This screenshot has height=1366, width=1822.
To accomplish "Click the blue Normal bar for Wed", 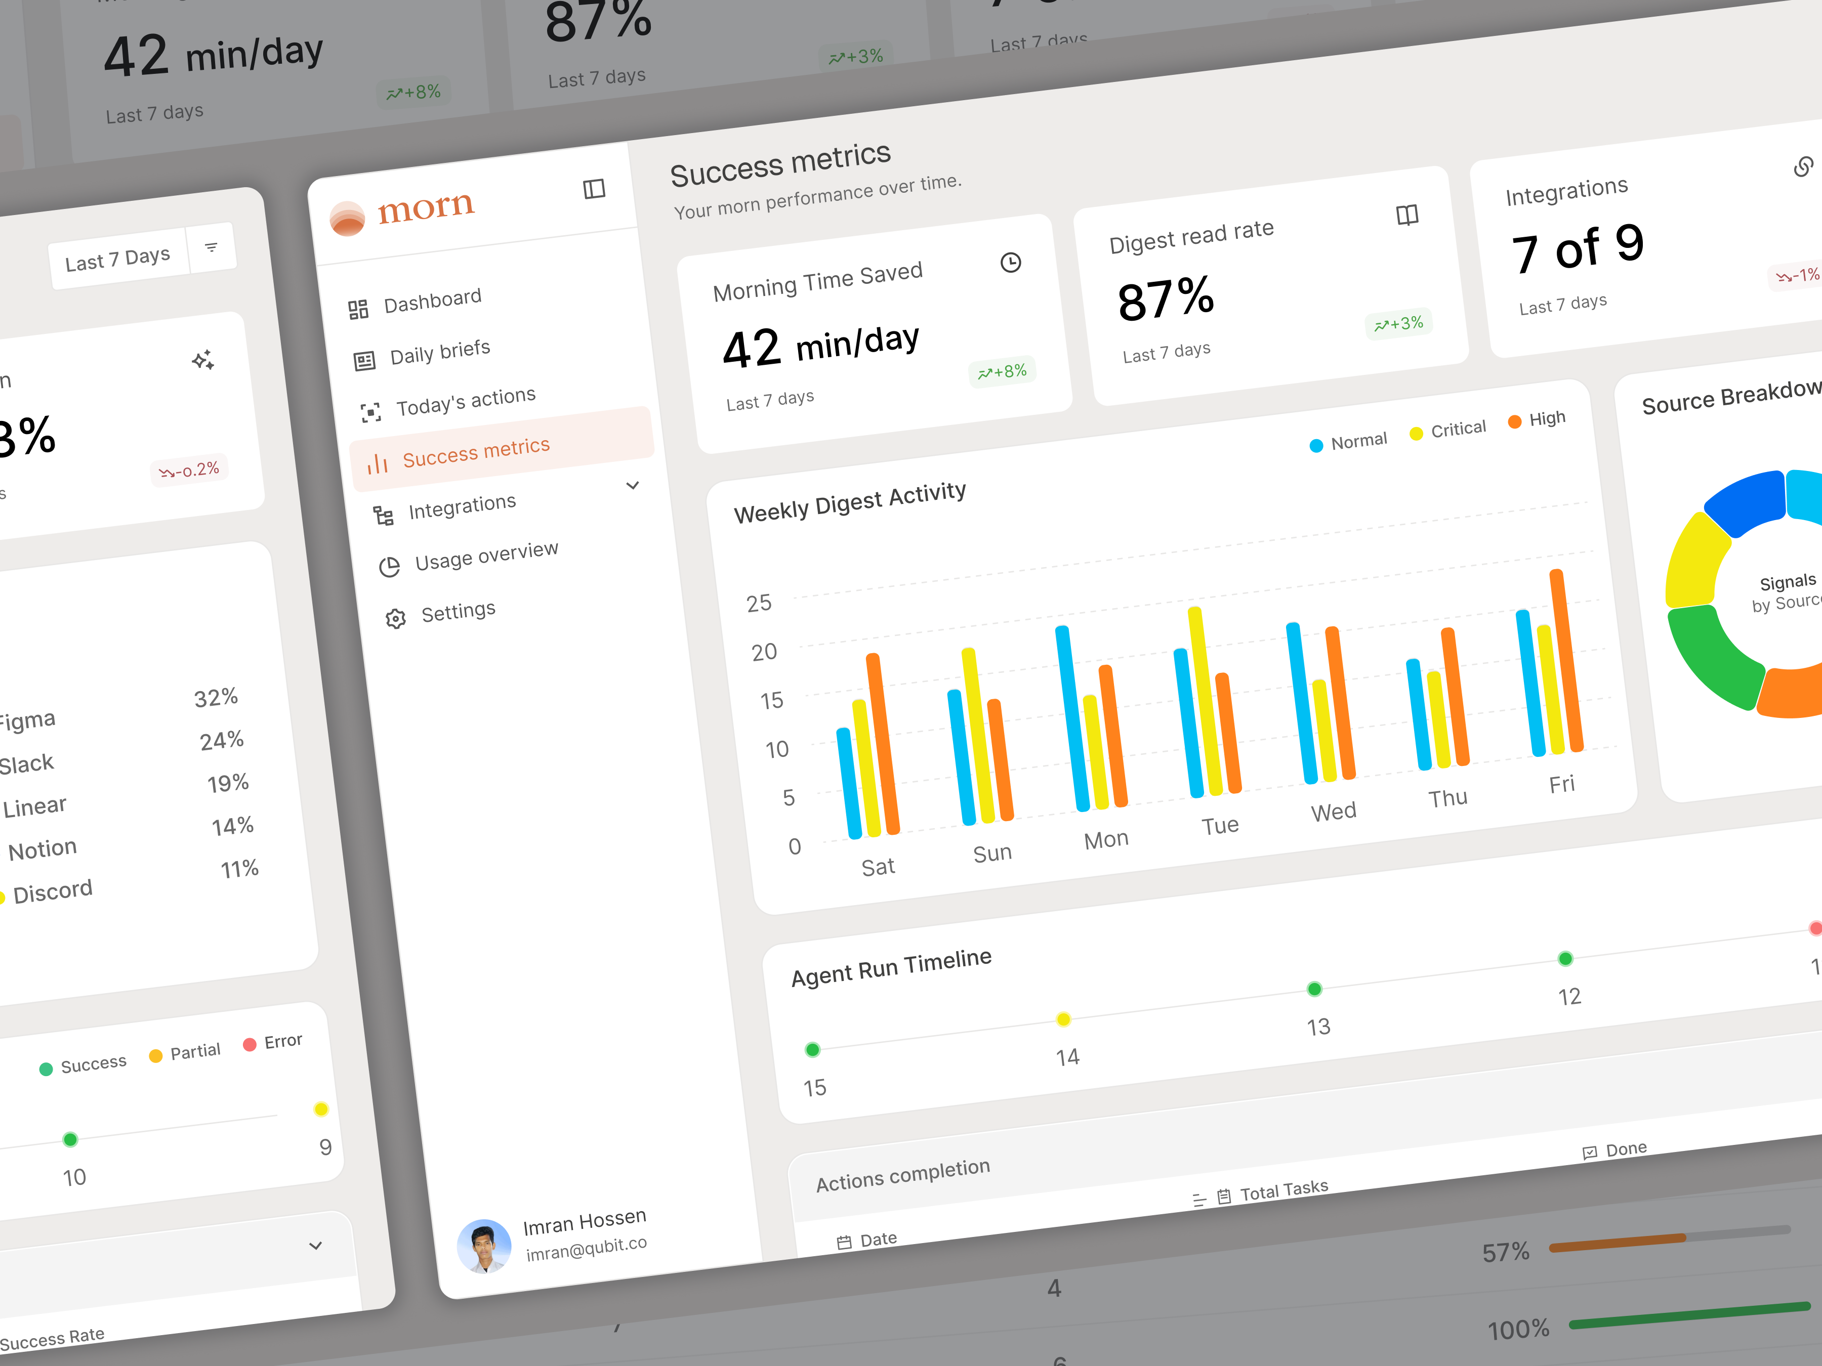I will click(x=1302, y=703).
